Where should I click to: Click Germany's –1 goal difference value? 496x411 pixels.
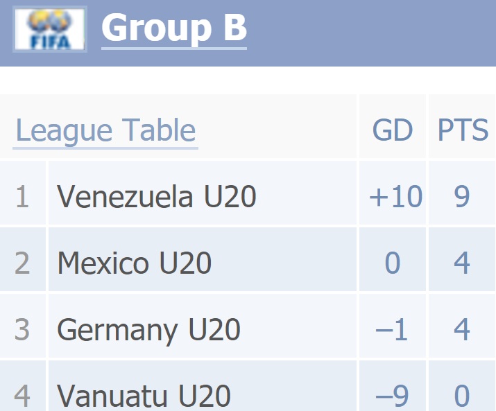[x=391, y=329]
